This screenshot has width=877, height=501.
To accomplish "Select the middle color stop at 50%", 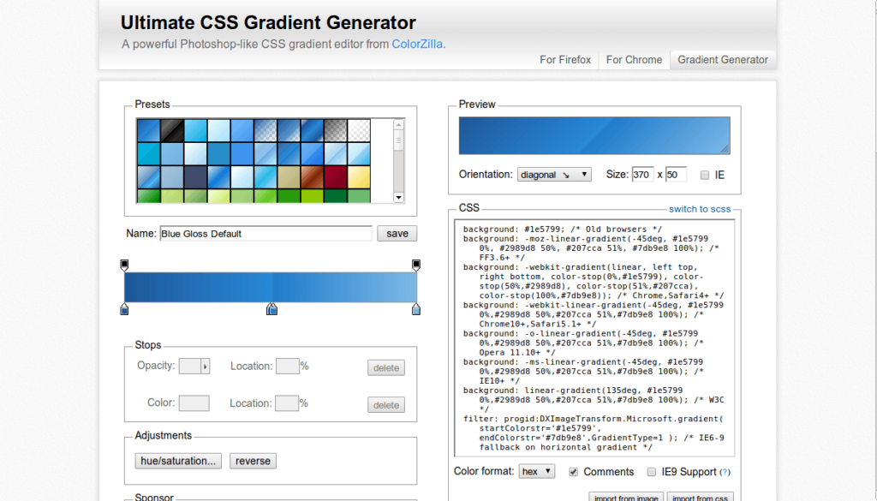I will pos(271,309).
